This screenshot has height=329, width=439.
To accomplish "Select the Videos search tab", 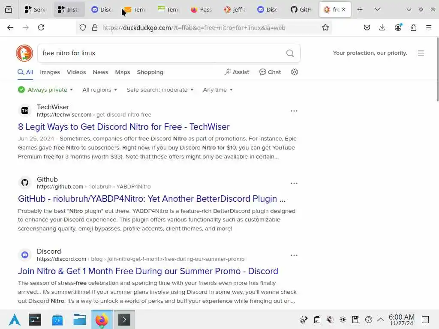I will 76,72.
